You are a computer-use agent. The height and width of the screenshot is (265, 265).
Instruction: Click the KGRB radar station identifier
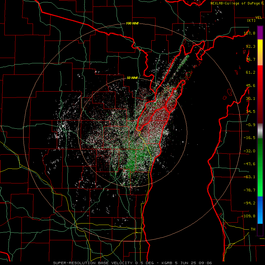(x=167, y=263)
